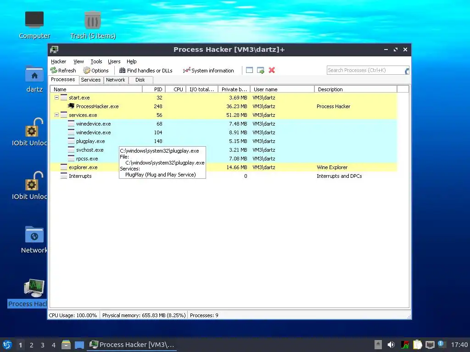This screenshot has width=470, height=352.
Task: Click the 36.23 MB private bytes value
Action: pos(237,106)
